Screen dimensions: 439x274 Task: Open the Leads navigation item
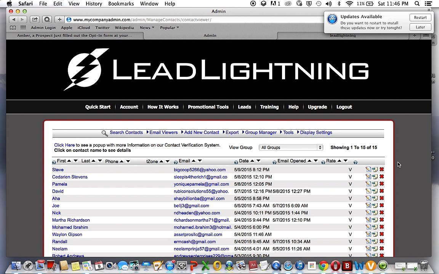tap(244, 107)
